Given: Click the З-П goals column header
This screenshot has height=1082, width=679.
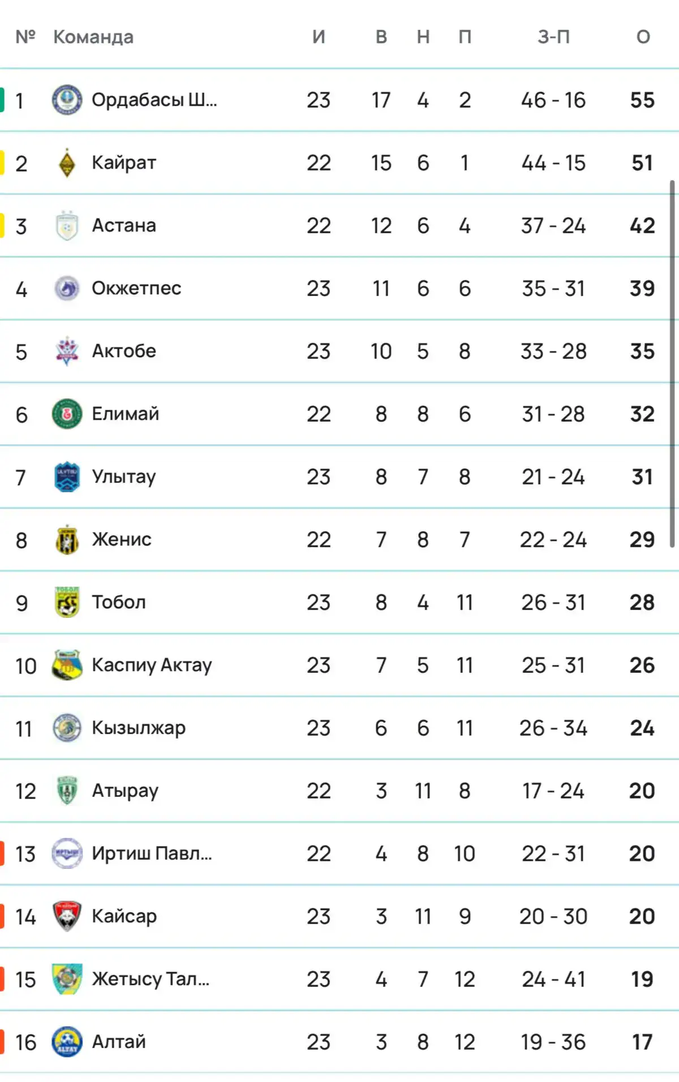Looking at the screenshot, I should [x=553, y=37].
